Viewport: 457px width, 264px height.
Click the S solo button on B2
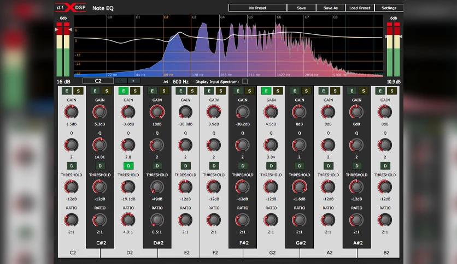(392, 91)
